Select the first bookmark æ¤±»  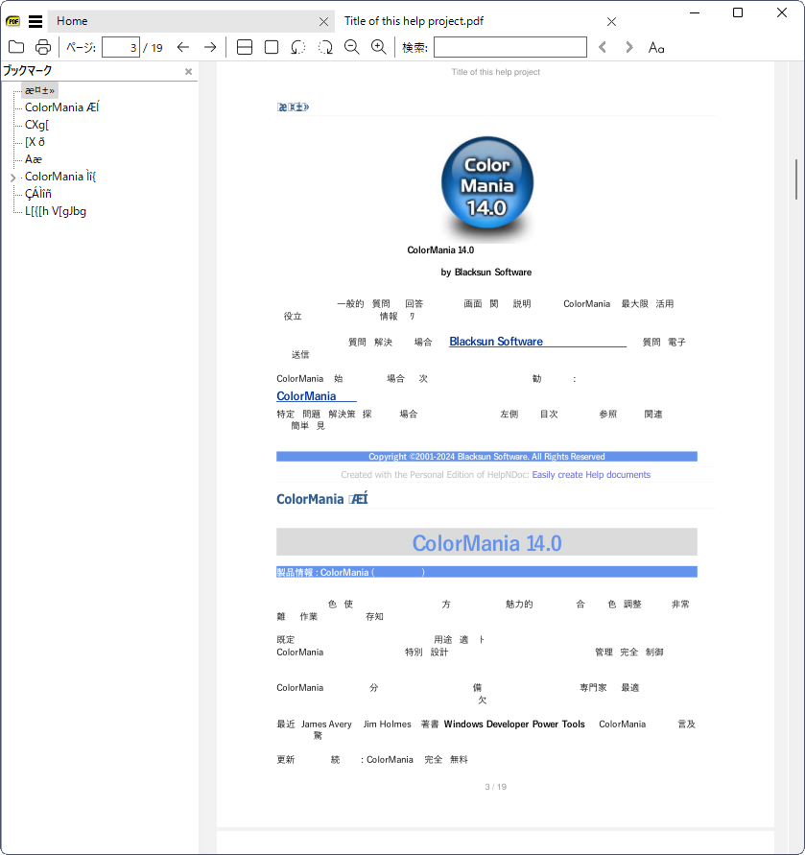click(39, 90)
